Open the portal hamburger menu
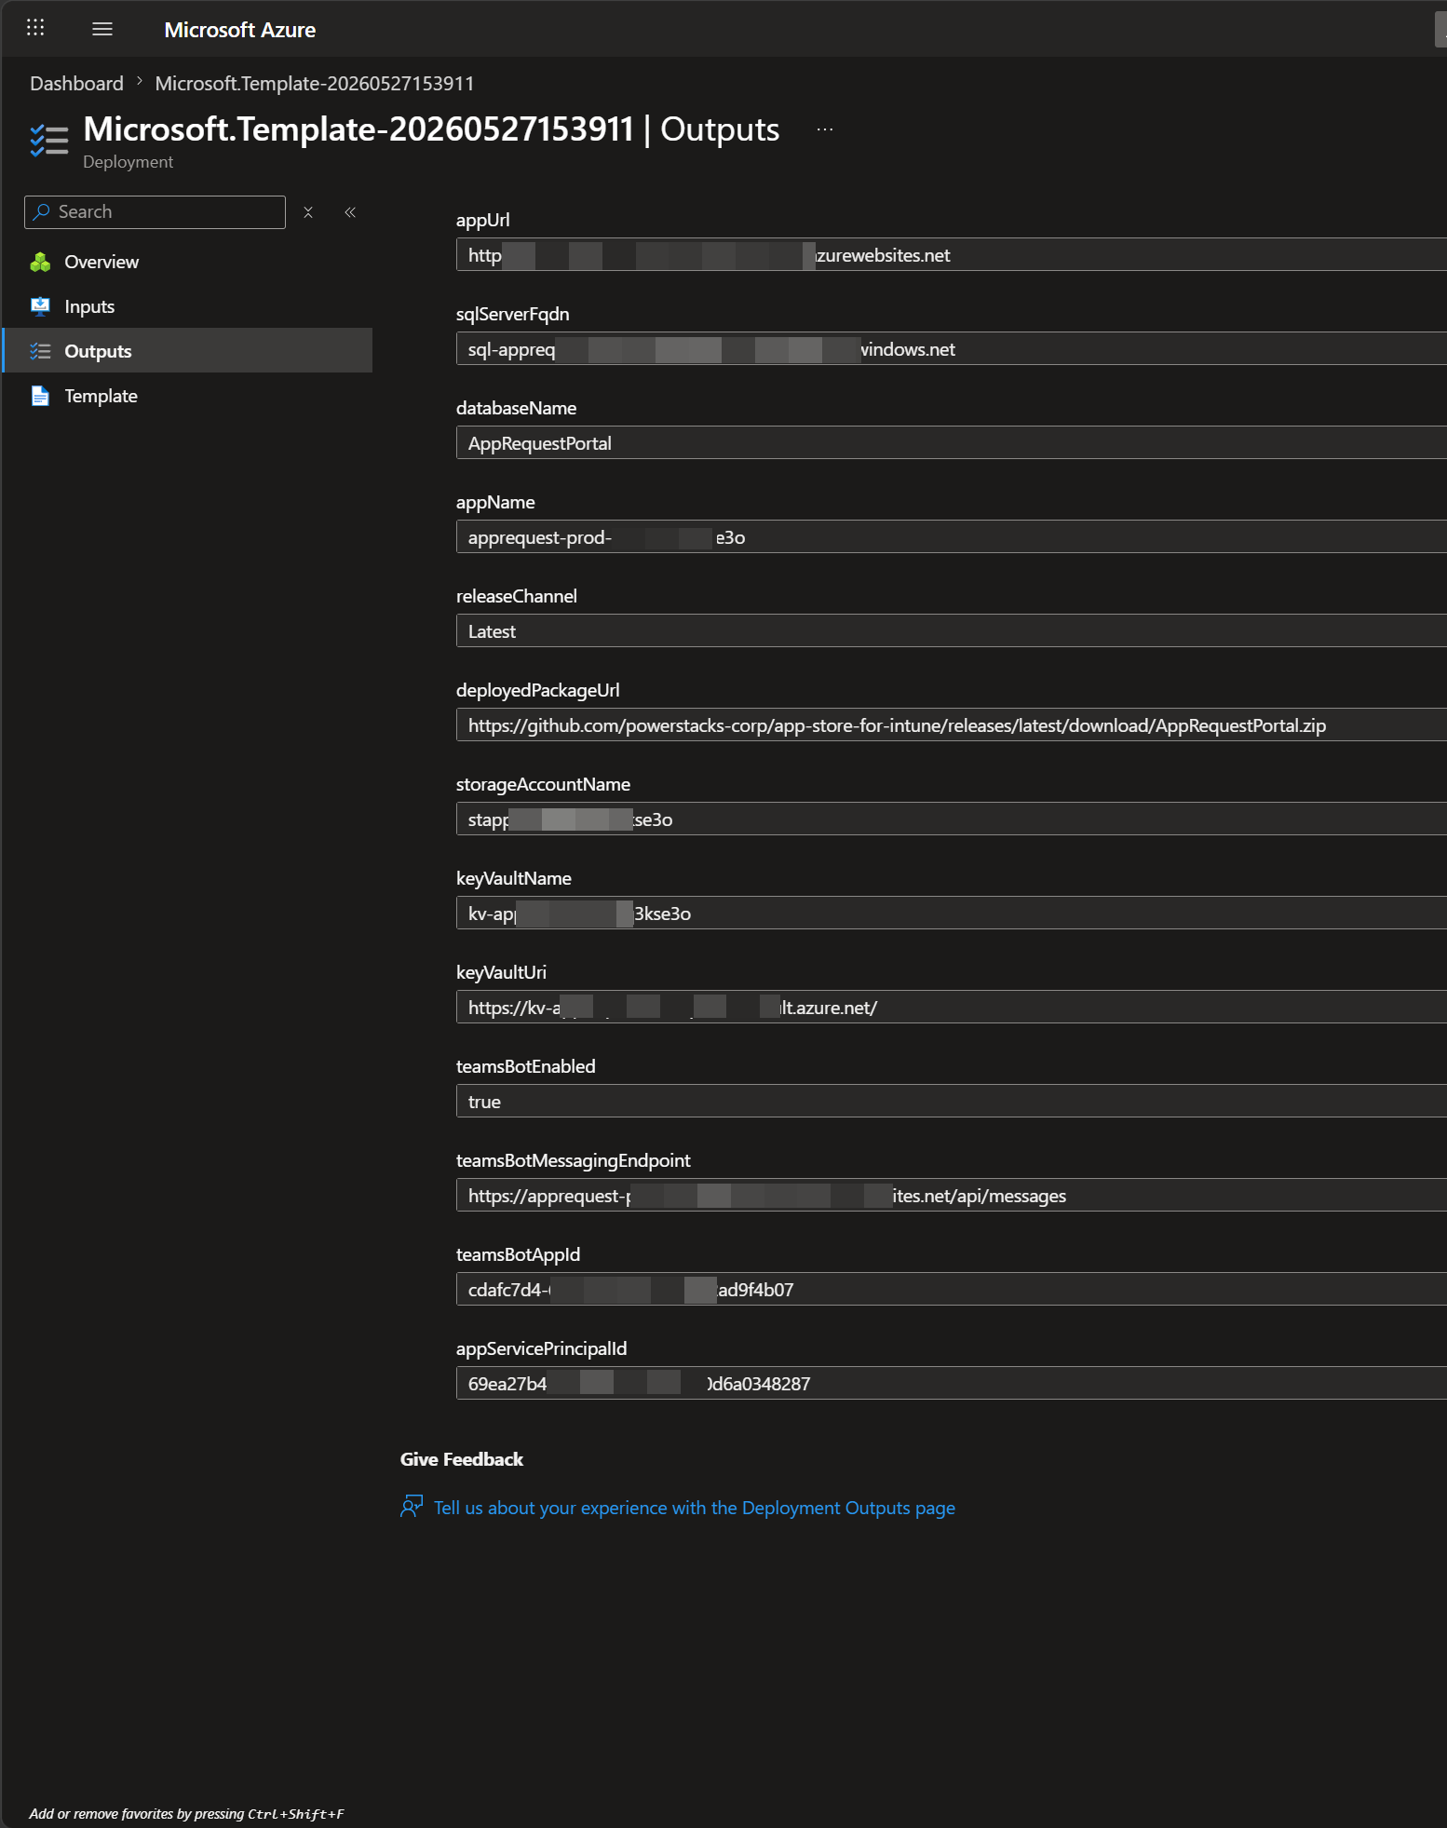 coord(102,29)
